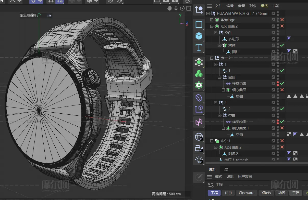
Task: Collapse the 布尔.1 tree node
Action: tap(212, 141)
